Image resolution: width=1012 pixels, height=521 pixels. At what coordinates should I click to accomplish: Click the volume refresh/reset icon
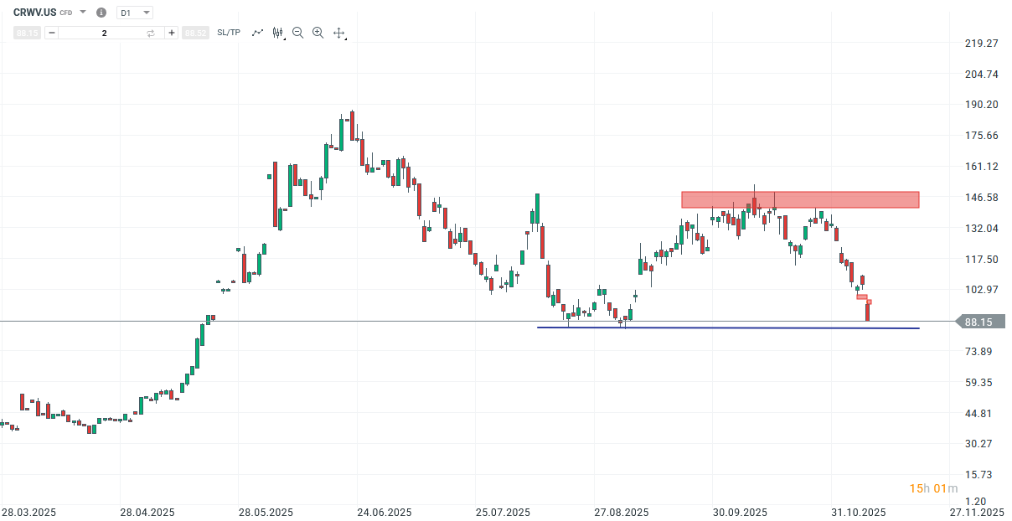coord(151,32)
